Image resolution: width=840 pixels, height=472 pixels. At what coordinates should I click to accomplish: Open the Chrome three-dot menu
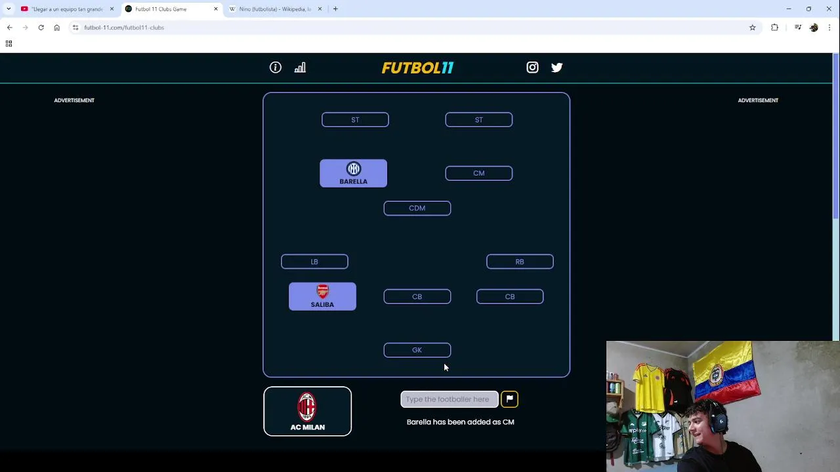[x=829, y=28]
